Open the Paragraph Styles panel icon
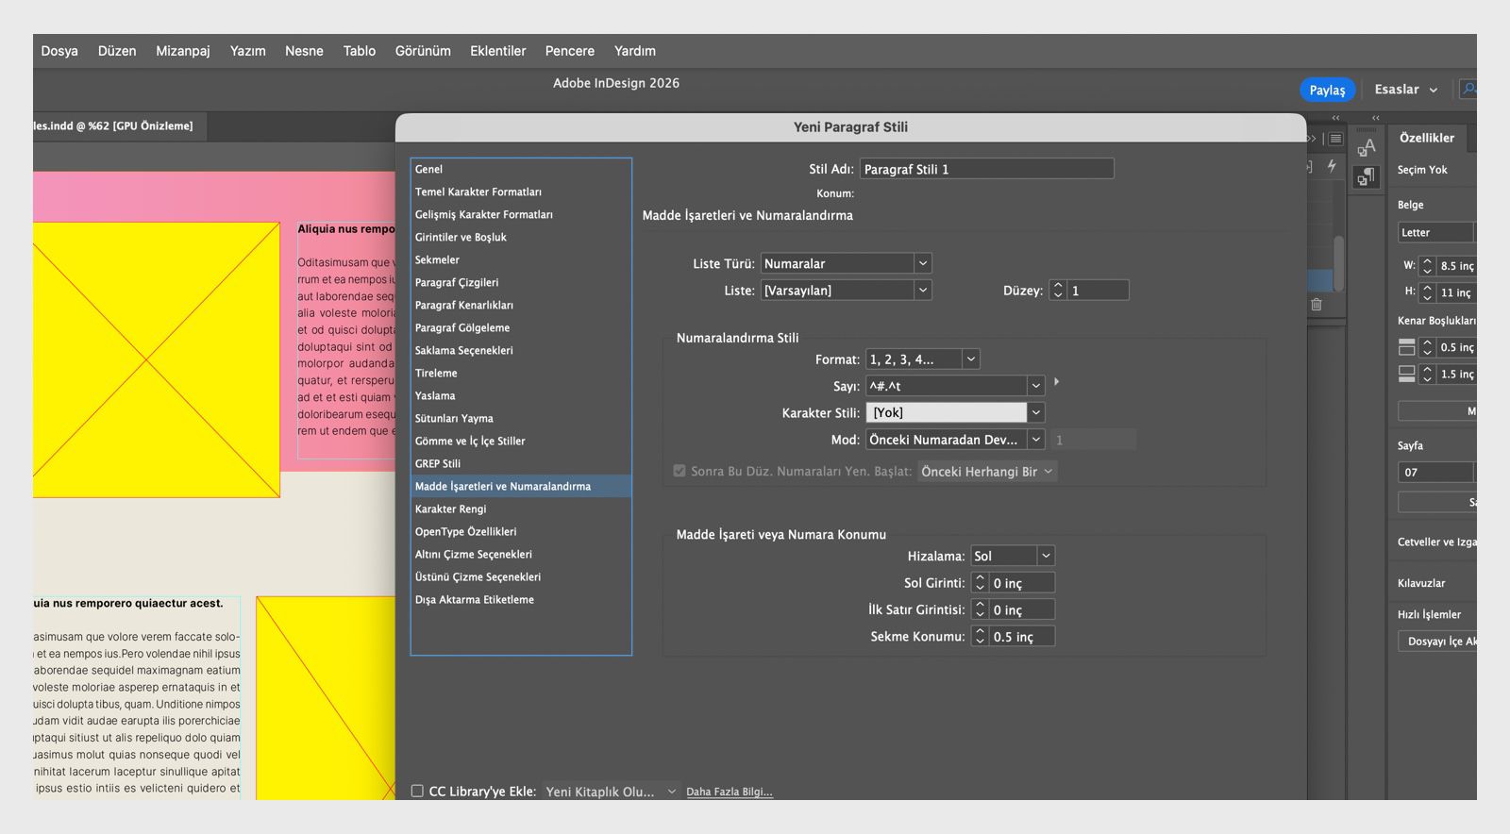 pos(1366,176)
